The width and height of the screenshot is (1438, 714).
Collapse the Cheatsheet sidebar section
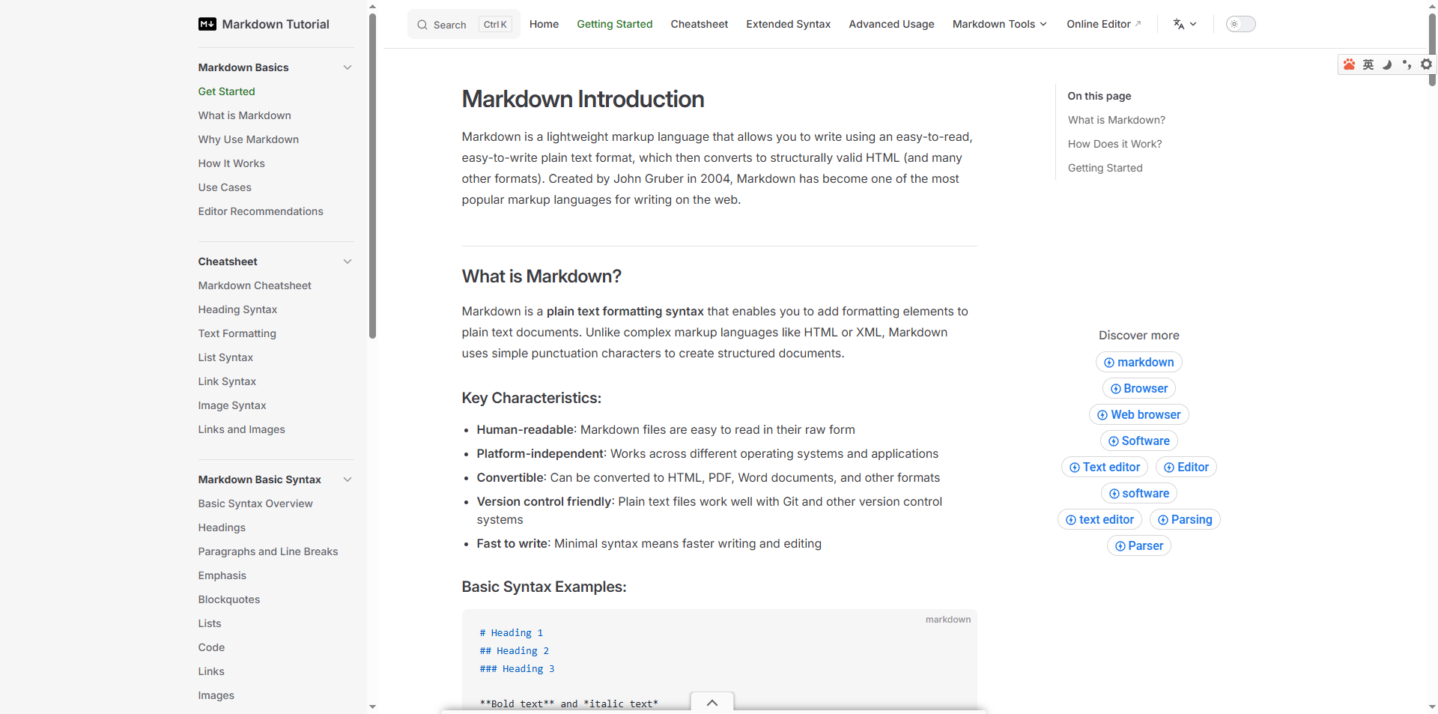click(348, 261)
